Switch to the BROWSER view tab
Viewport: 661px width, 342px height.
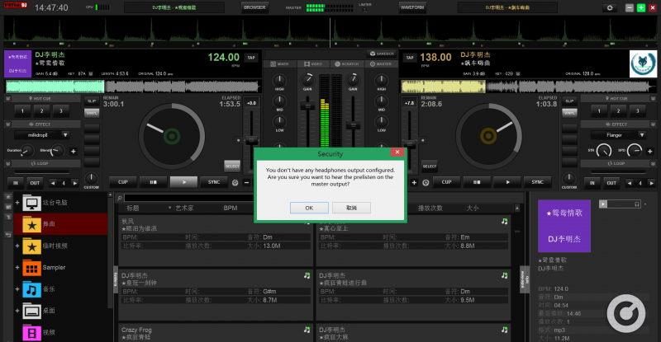pyautogui.click(x=255, y=7)
